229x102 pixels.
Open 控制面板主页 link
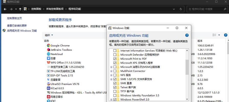point(15,18)
